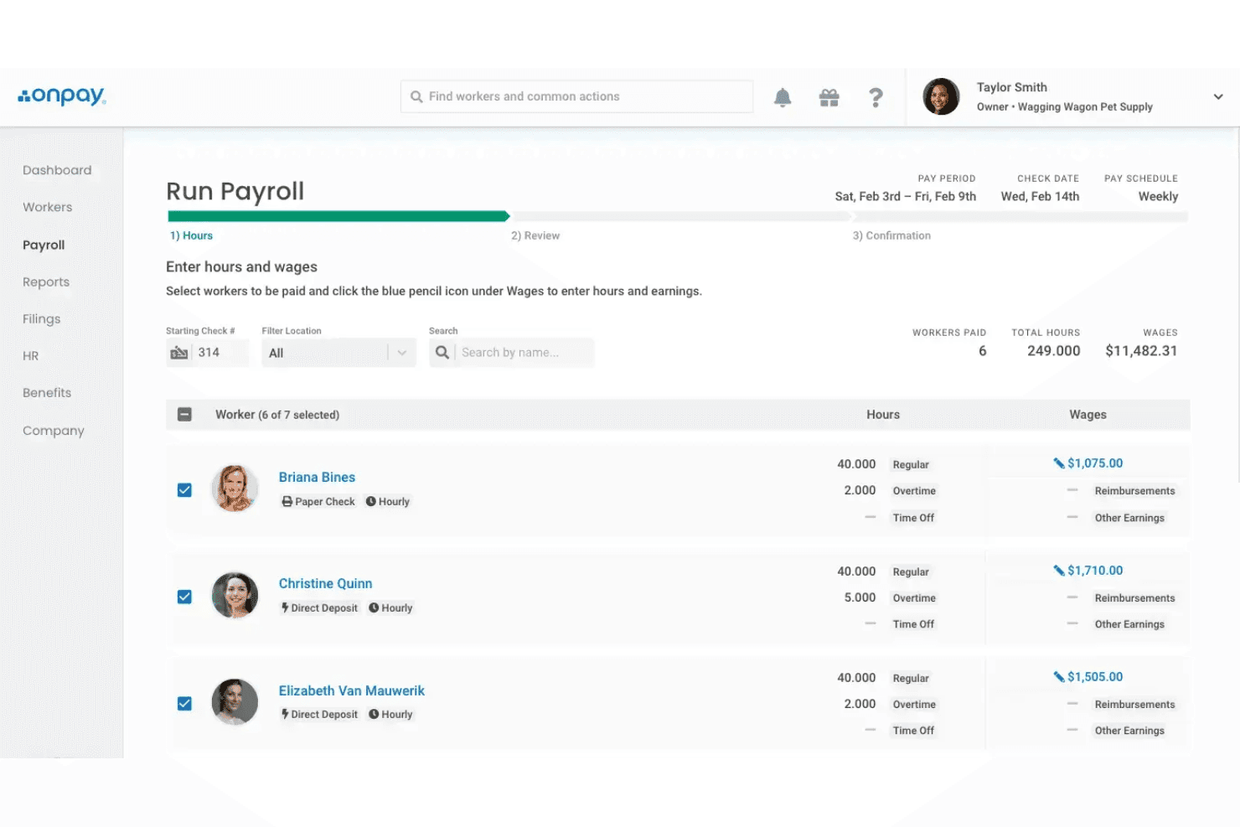1240x827 pixels.
Task: Click the green payroll progress bar
Action: coord(338,216)
